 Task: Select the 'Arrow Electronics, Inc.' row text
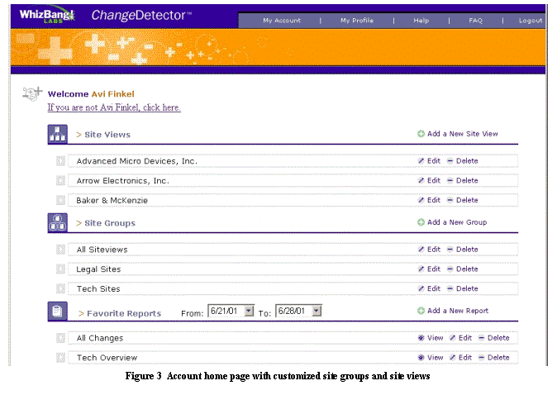tap(122, 181)
